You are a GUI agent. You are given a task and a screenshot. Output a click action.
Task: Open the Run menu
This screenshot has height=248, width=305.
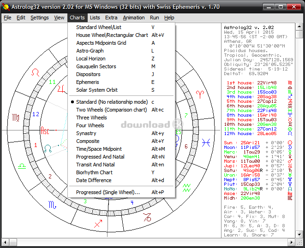(154, 18)
